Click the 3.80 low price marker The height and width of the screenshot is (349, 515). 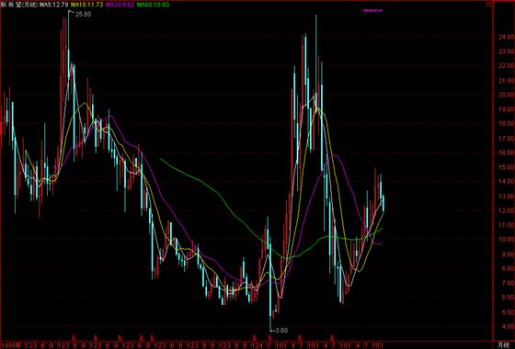click(x=280, y=331)
